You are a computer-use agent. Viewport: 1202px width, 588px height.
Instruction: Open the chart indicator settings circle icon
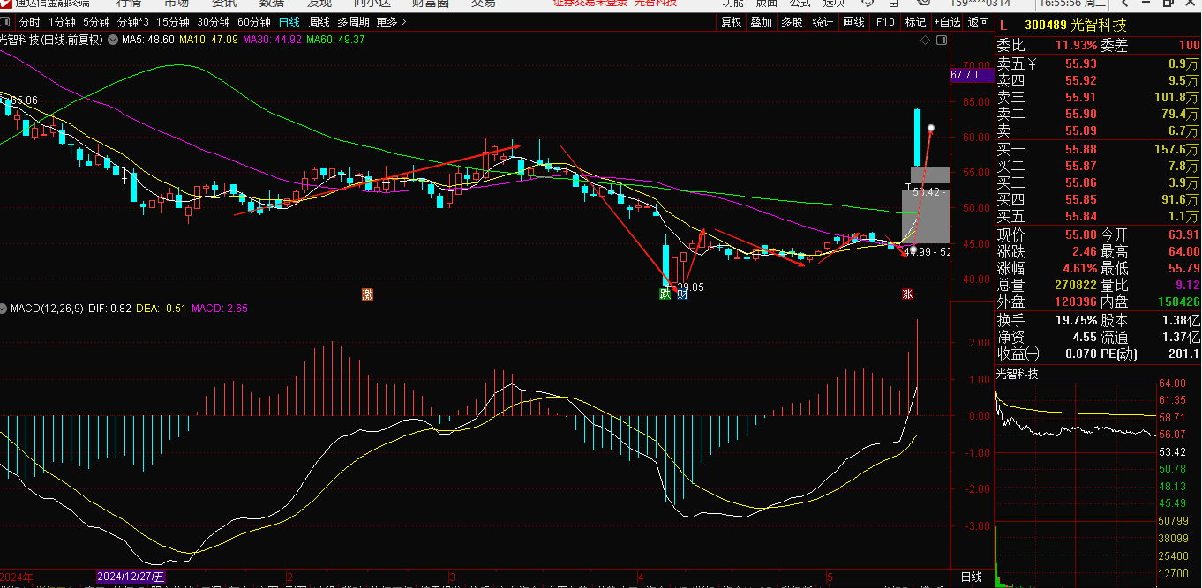(x=112, y=40)
